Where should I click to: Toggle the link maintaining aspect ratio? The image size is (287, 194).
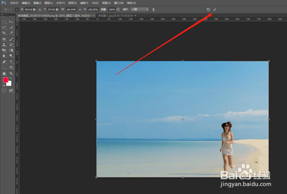80,9
